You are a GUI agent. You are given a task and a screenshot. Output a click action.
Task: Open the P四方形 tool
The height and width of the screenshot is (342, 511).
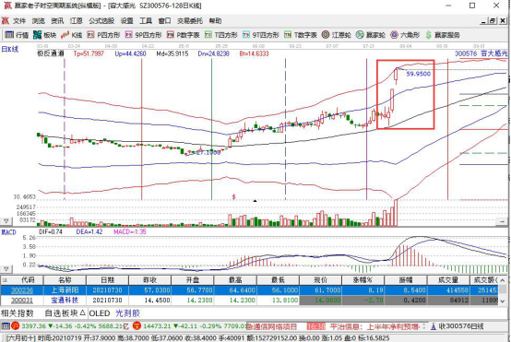(104, 35)
